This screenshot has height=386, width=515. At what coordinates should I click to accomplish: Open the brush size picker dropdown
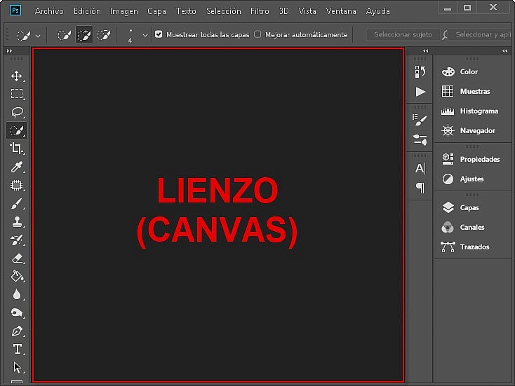[x=145, y=35]
